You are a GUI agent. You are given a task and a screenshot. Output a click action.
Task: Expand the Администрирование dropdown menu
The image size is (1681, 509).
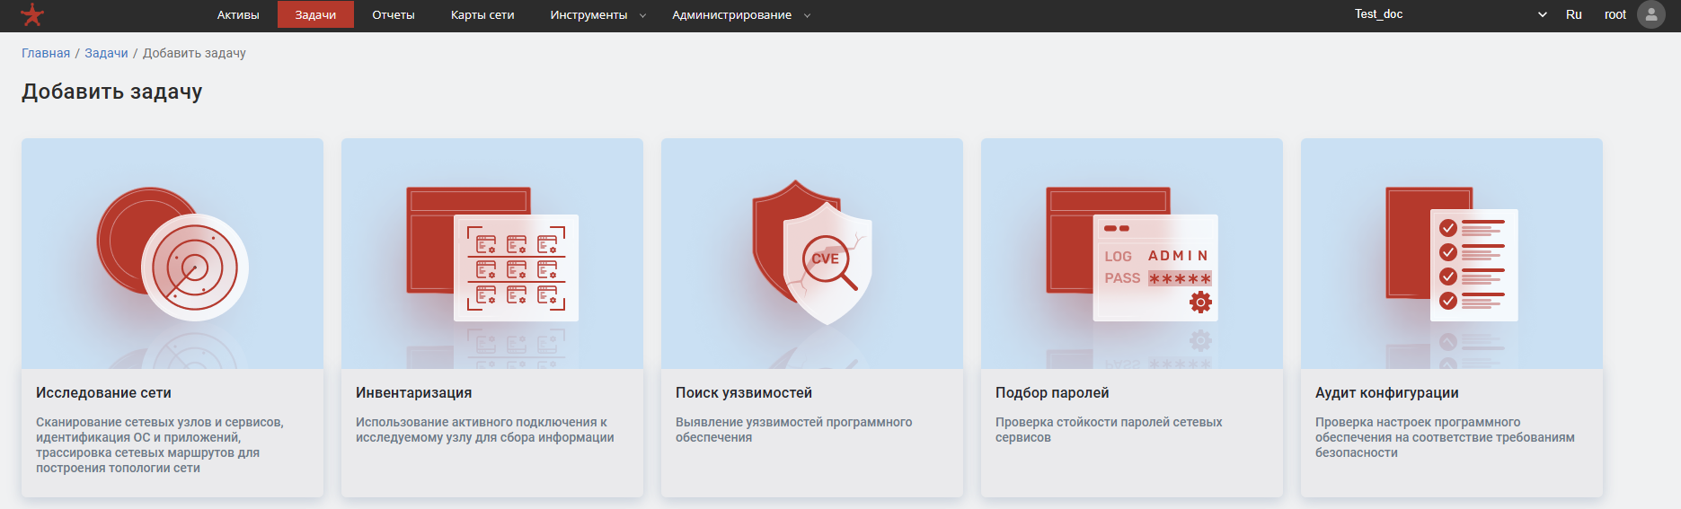741,14
